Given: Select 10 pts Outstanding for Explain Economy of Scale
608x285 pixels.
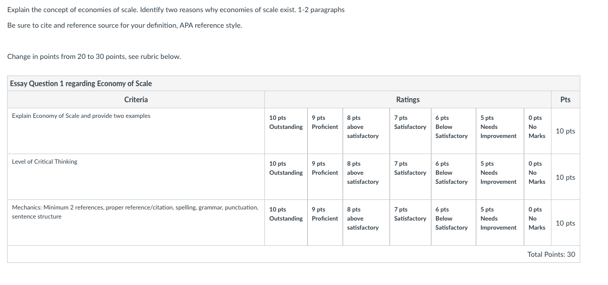Looking at the screenshot, I should [x=286, y=131].
